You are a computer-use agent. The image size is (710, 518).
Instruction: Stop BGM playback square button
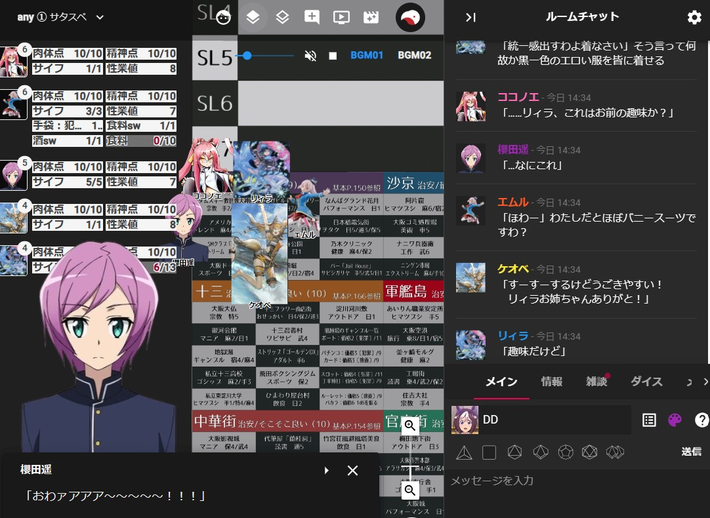point(333,56)
